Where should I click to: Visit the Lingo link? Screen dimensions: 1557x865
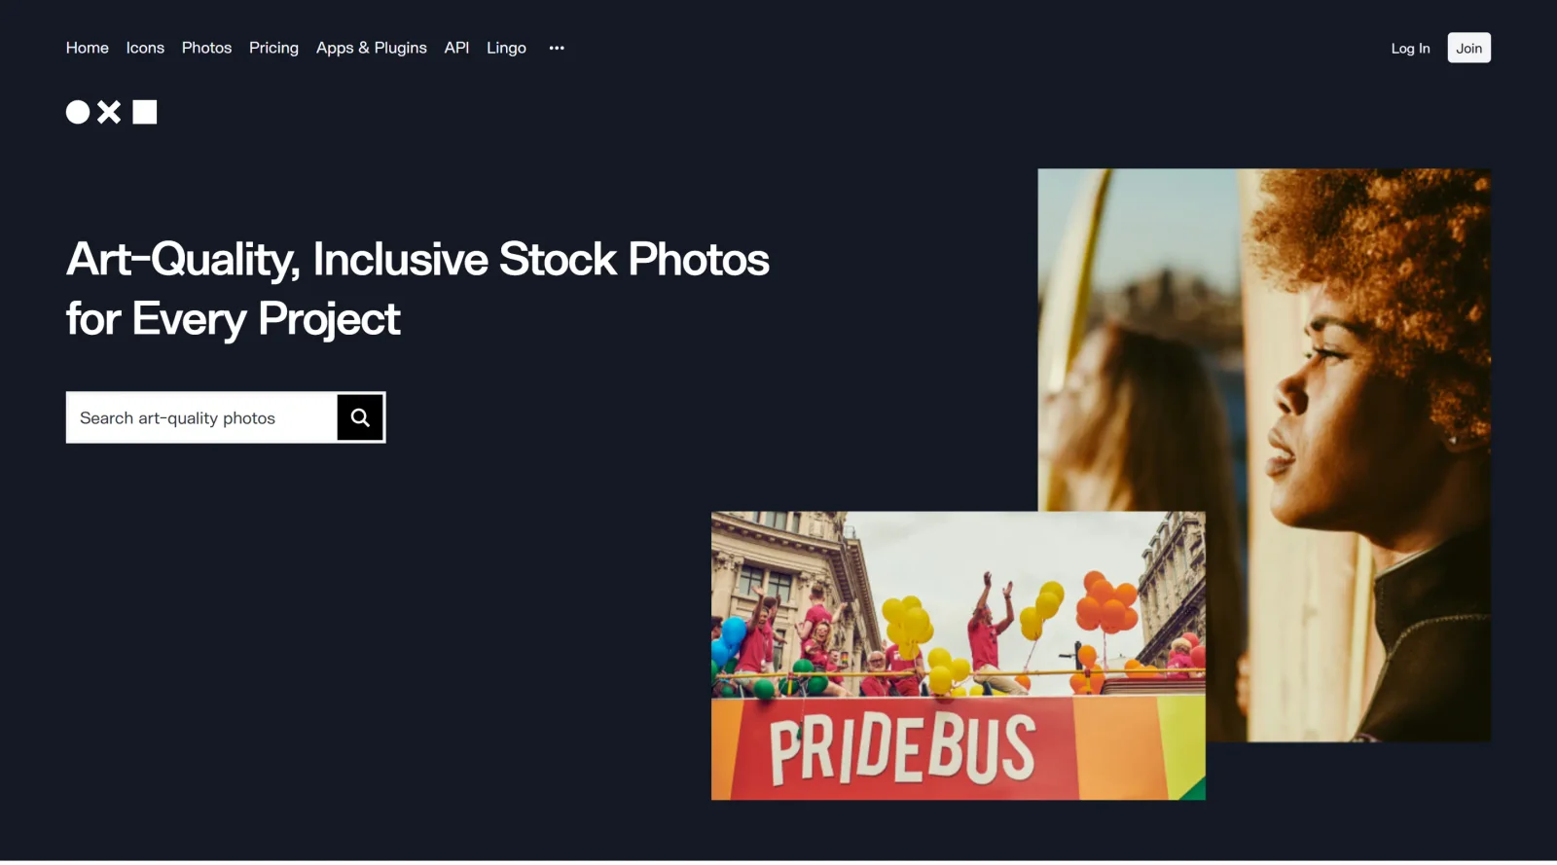click(x=506, y=48)
